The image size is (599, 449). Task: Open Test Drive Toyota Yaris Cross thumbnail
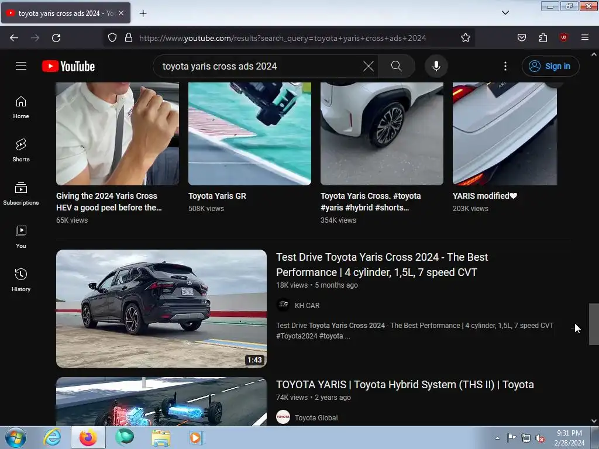[161, 309]
